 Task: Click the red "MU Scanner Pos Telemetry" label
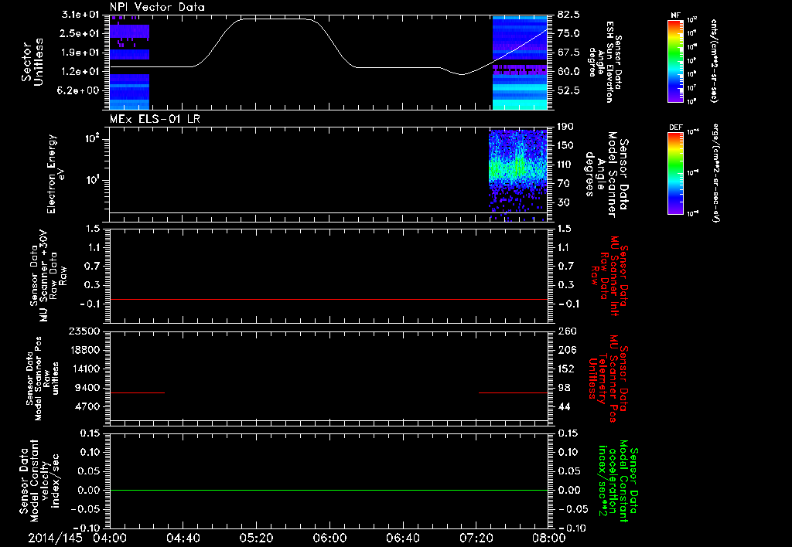pyautogui.click(x=608, y=379)
